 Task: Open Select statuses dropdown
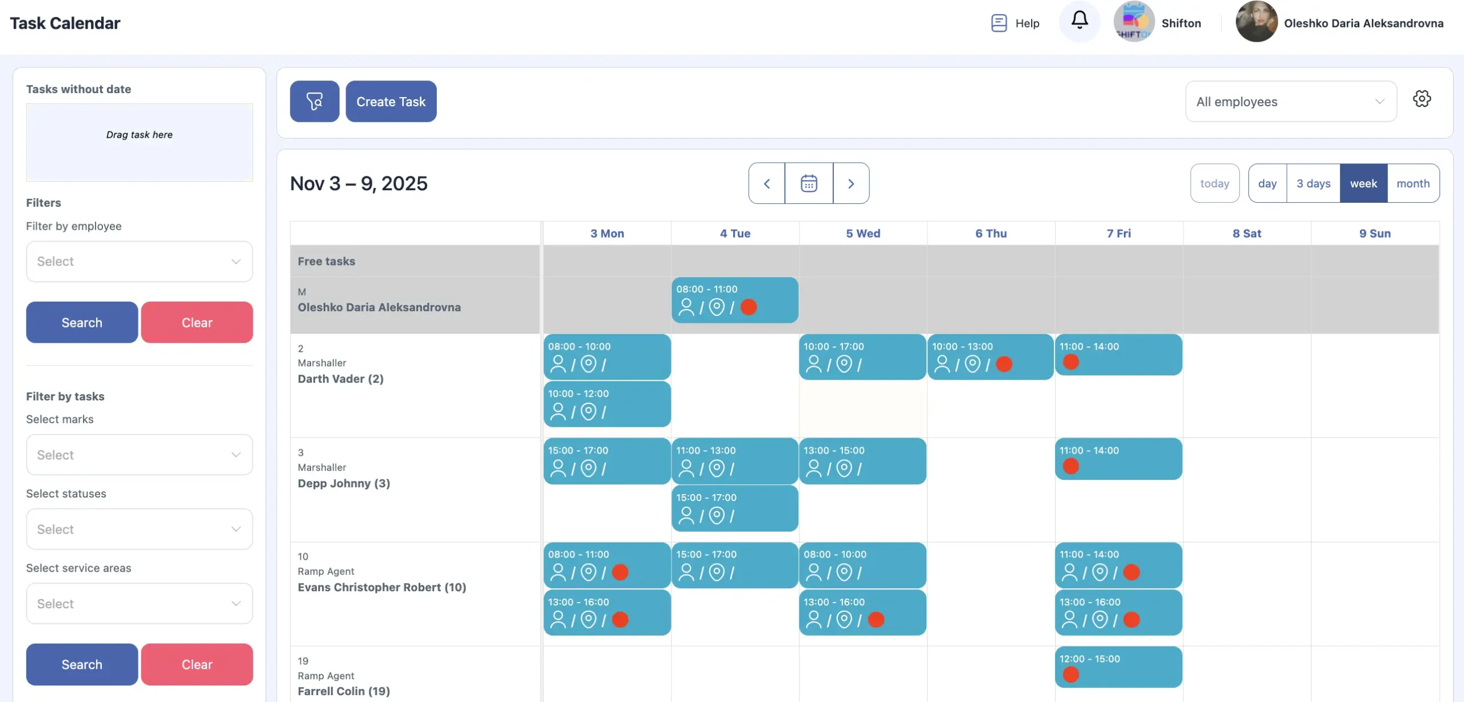pos(139,529)
